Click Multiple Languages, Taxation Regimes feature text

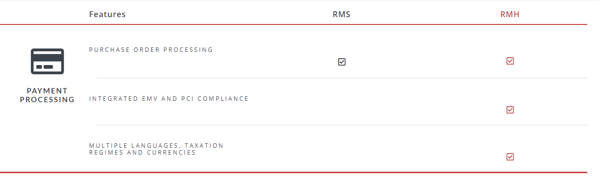click(156, 149)
